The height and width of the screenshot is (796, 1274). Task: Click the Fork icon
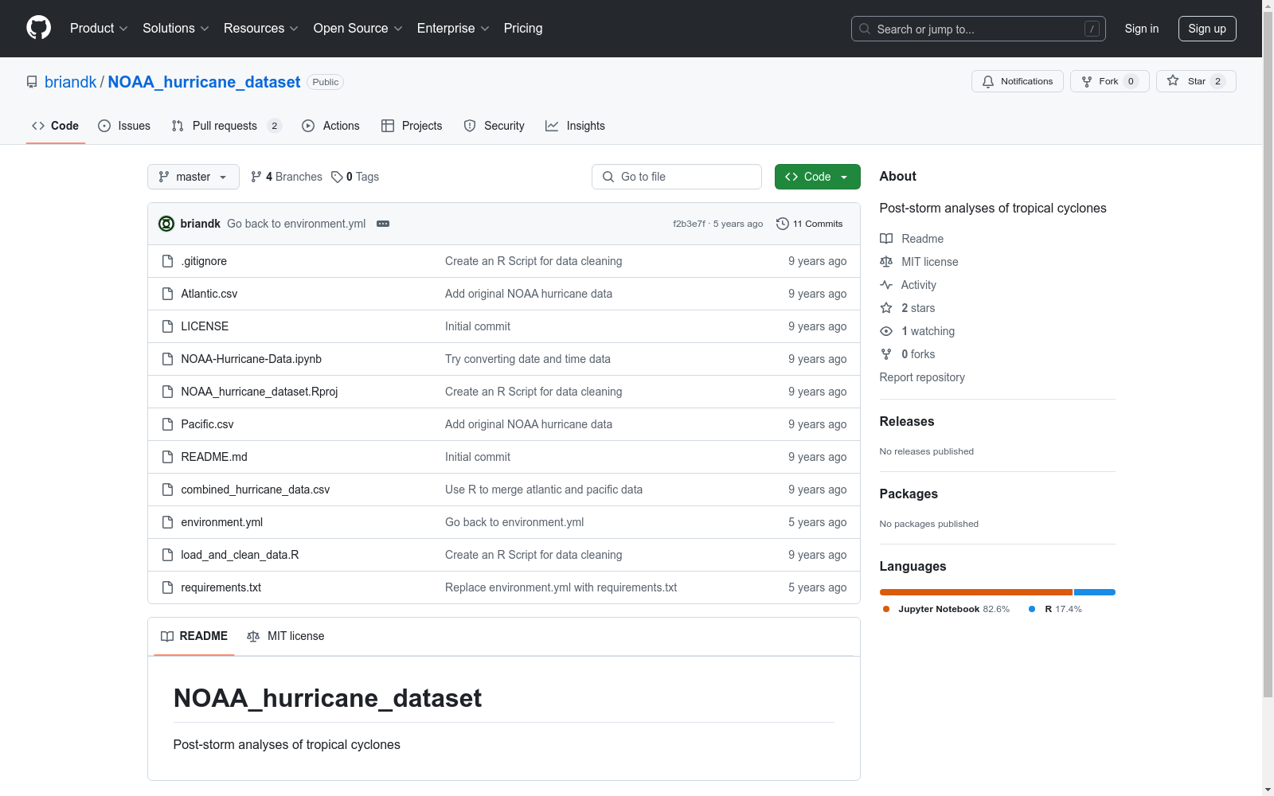pyautogui.click(x=1087, y=81)
